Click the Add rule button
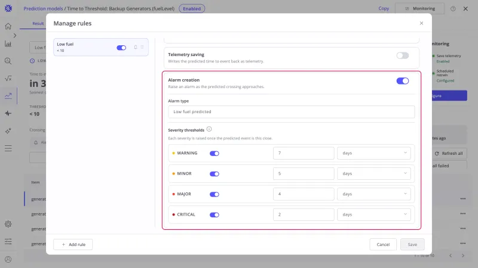478x268 pixels. tap(73, 244)
